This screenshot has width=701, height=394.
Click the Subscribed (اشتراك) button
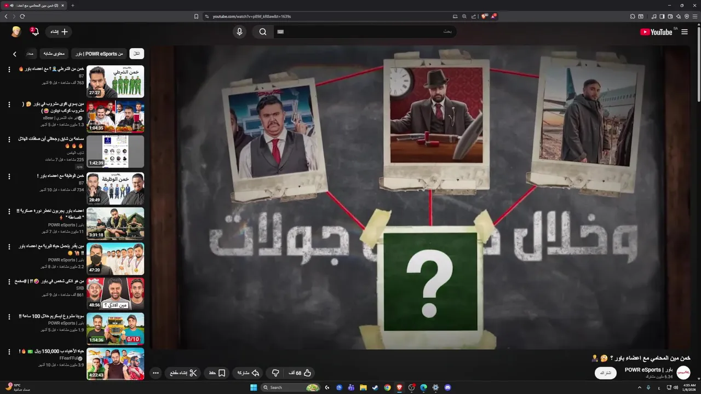pos(606,373)
